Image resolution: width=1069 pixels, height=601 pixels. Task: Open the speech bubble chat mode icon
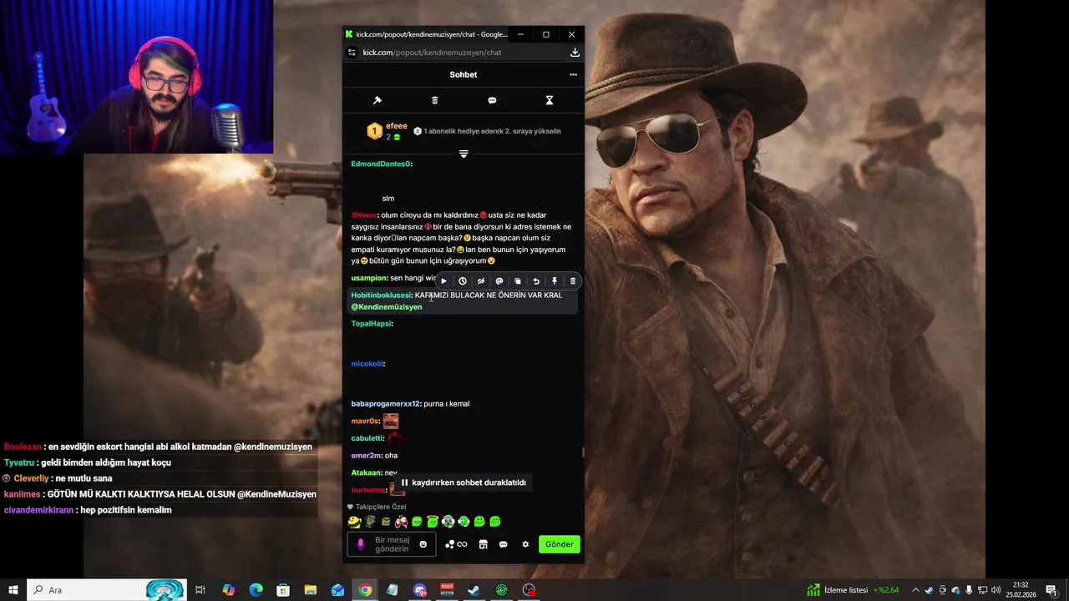point(492,100)
